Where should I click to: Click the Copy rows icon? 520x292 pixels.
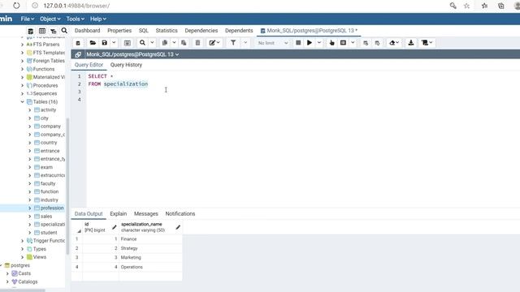click(164, 43)
